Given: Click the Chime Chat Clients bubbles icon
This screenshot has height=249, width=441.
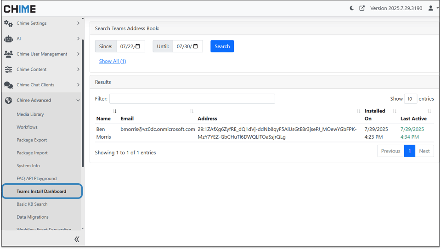Looking at the screenshot, I should click(8, 85).
